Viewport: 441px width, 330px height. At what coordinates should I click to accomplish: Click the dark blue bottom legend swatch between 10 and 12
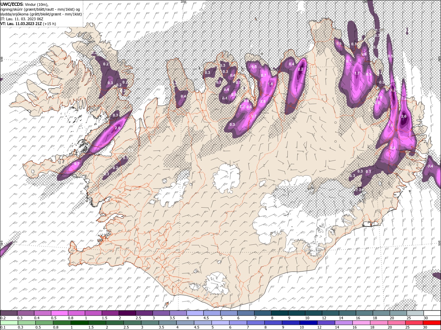coord(308,322)
